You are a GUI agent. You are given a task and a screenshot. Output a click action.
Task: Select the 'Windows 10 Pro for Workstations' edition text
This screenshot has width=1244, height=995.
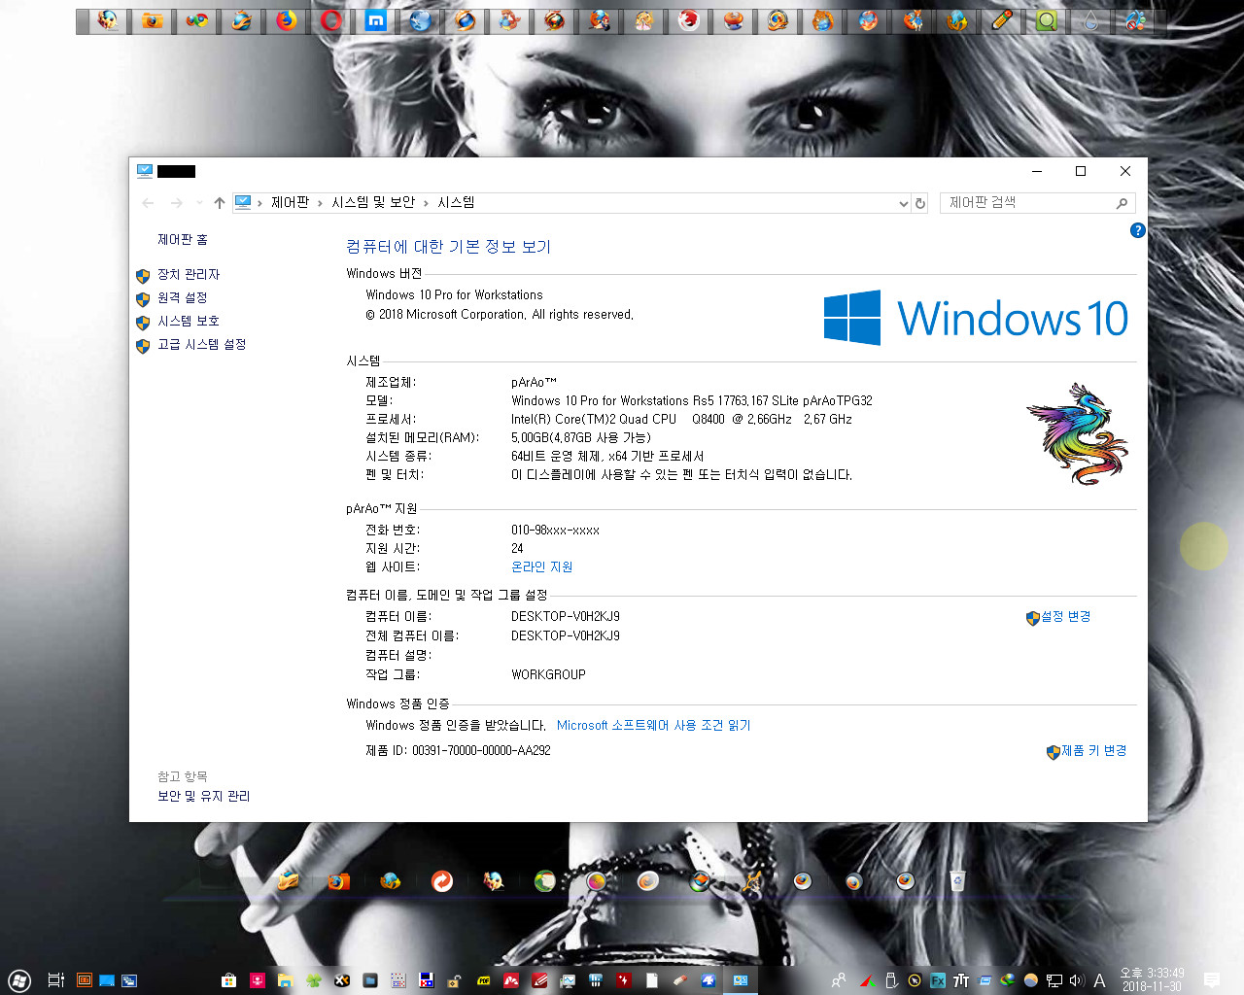454,295
